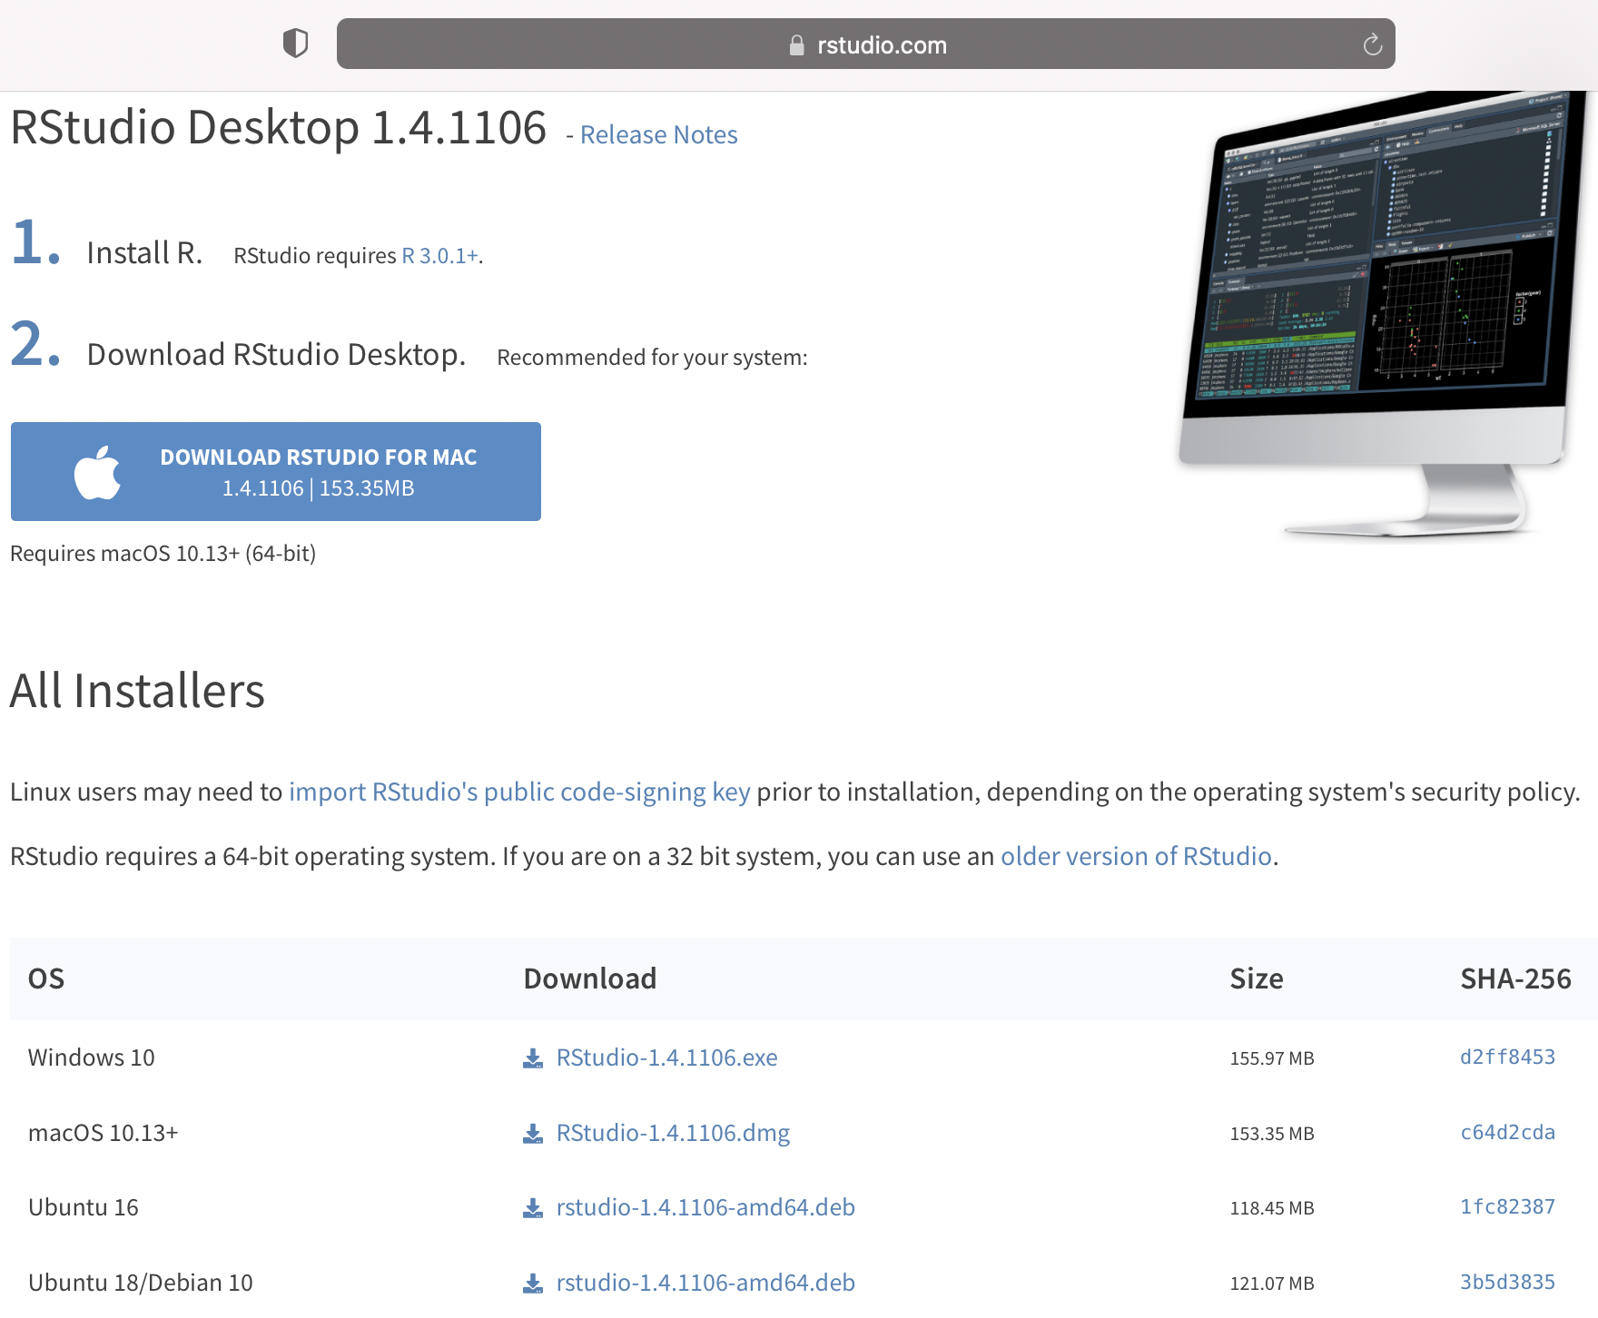Click download icon beside RStudio-1.4.1106.dmg
This screenshot has height=1318, width=1598.
coord(533,1134)
